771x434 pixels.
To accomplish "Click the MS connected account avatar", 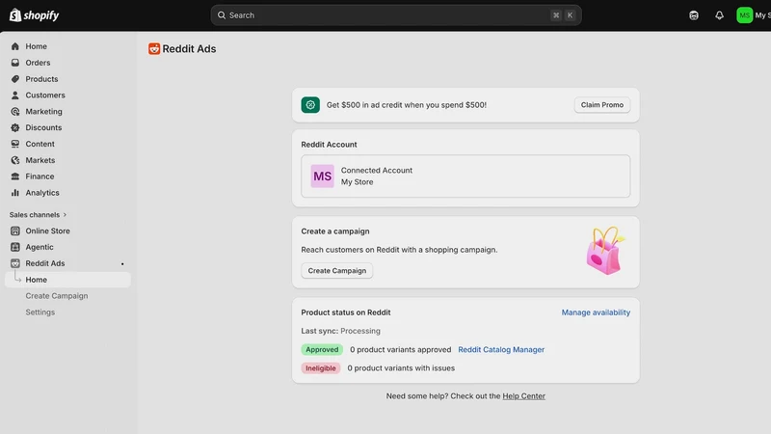I will 323,176.
